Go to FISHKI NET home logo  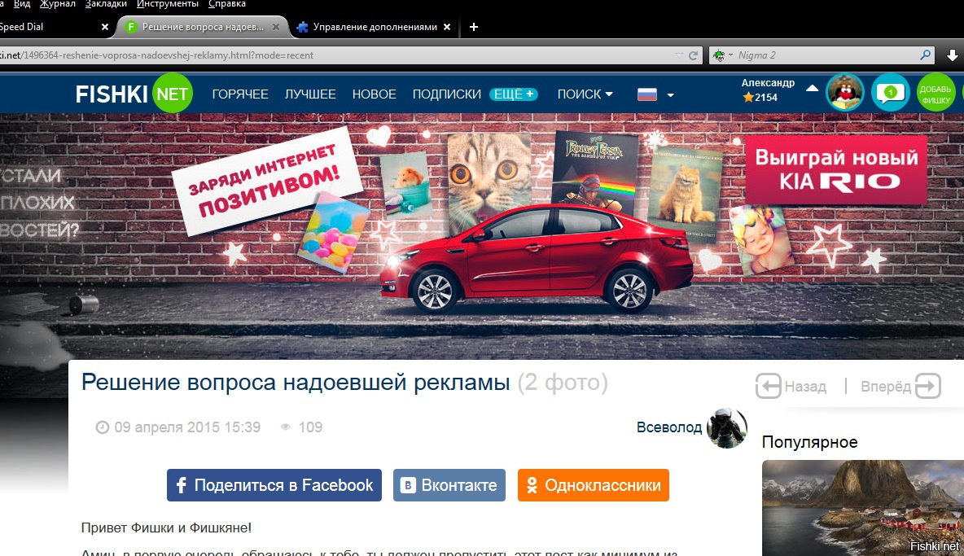coord(134,94)
